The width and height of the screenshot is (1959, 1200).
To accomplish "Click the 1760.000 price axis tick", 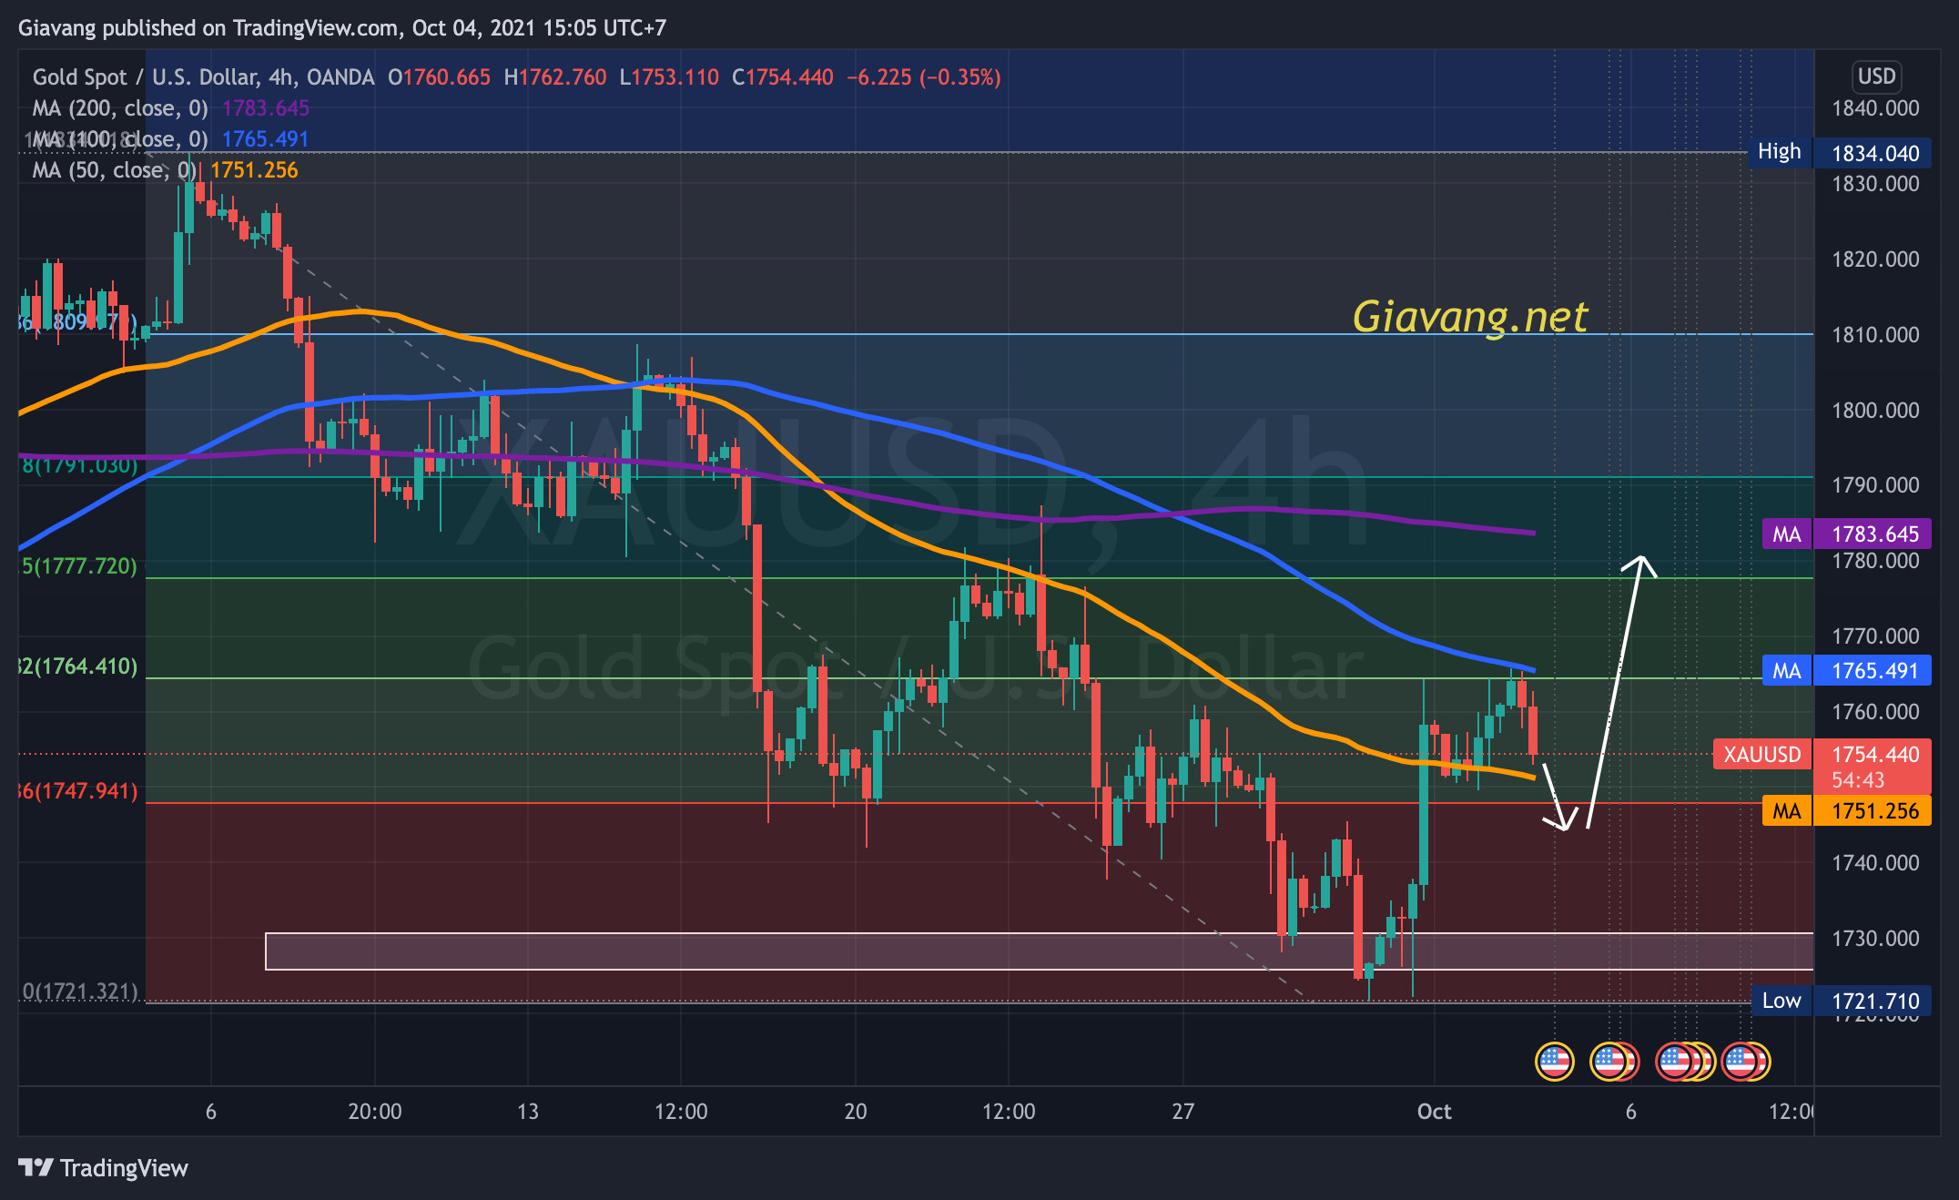I will click(x=1875, y=712).
